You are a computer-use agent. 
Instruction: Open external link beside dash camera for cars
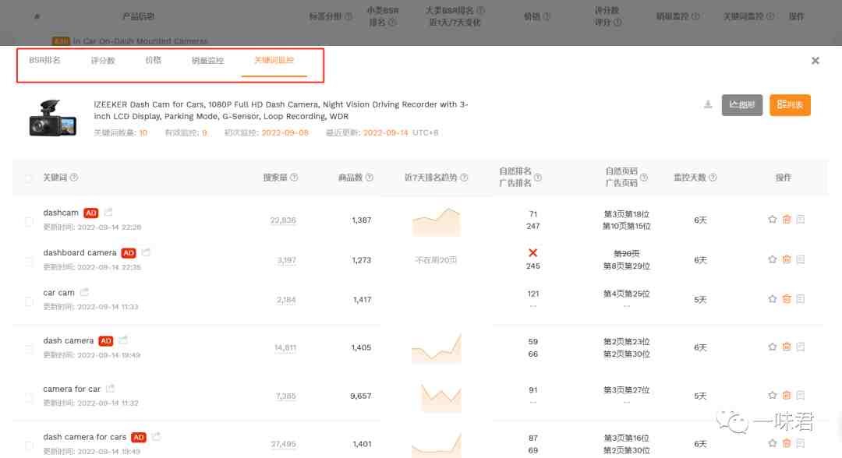coord(156,436)
